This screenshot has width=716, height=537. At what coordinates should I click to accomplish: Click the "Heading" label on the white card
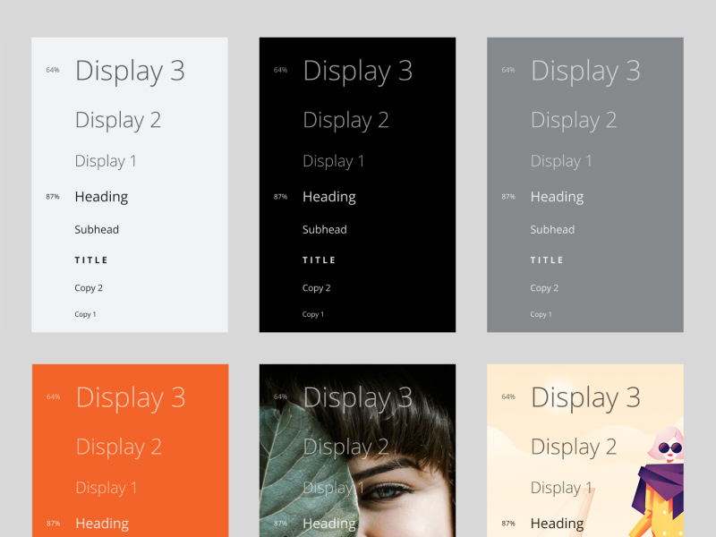pos(101,197)
